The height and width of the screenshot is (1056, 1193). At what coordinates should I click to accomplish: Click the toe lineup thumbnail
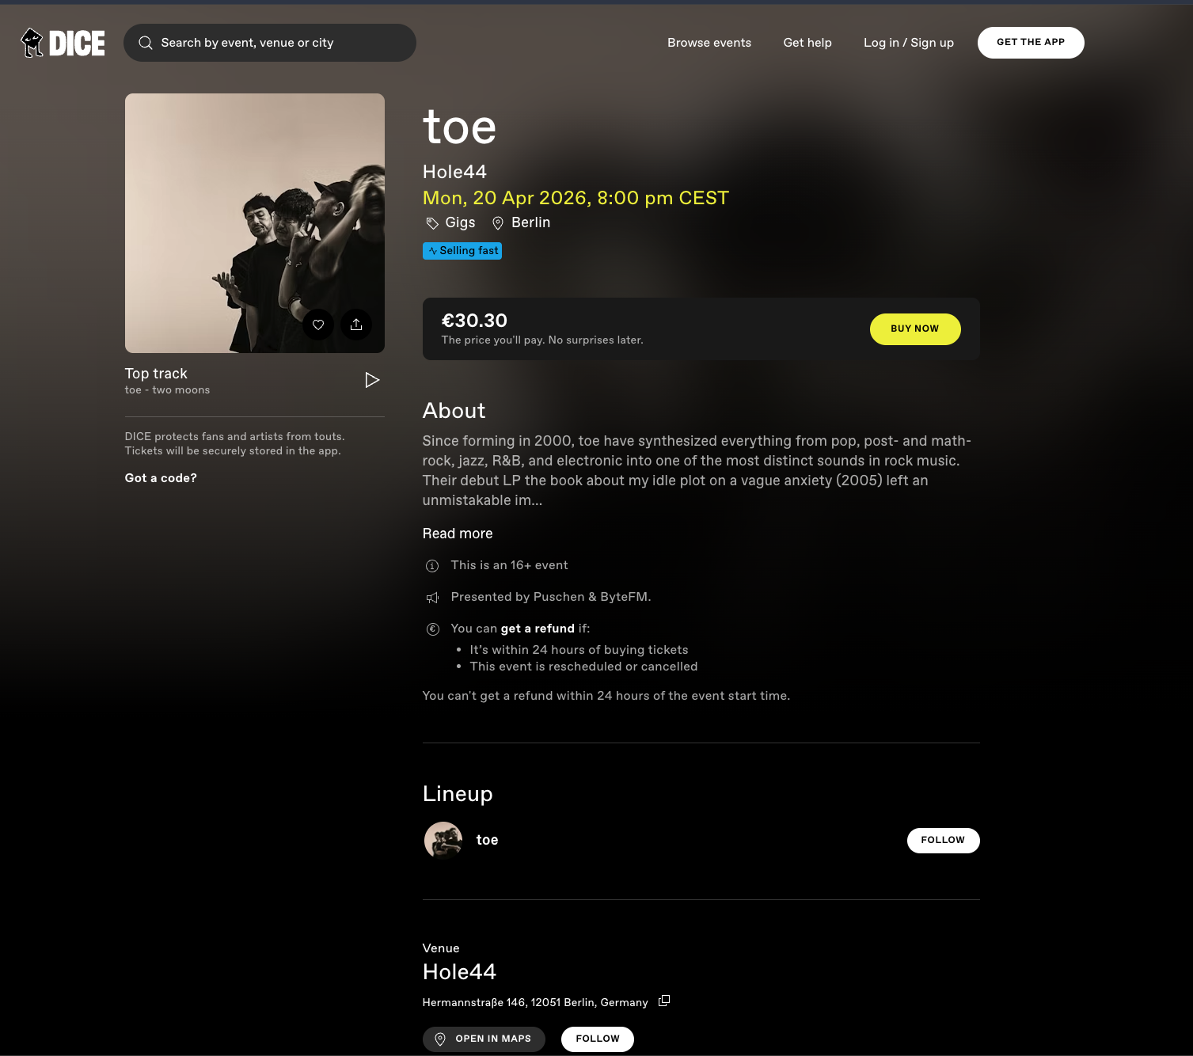click(x=443, y=840)
